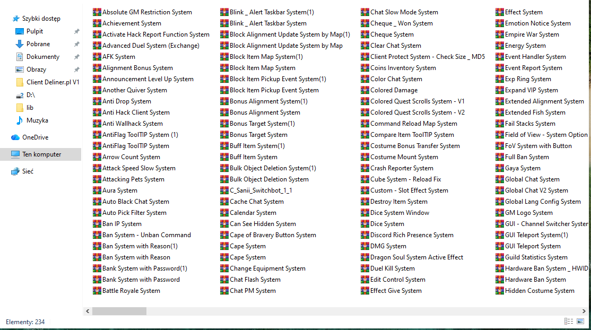Switch to large thumbnails view
The image size is (591, 330).
click(x=581, y=322)
